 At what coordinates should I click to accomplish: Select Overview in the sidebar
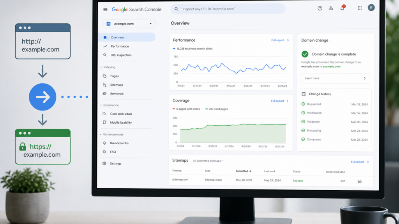(127, 37)
